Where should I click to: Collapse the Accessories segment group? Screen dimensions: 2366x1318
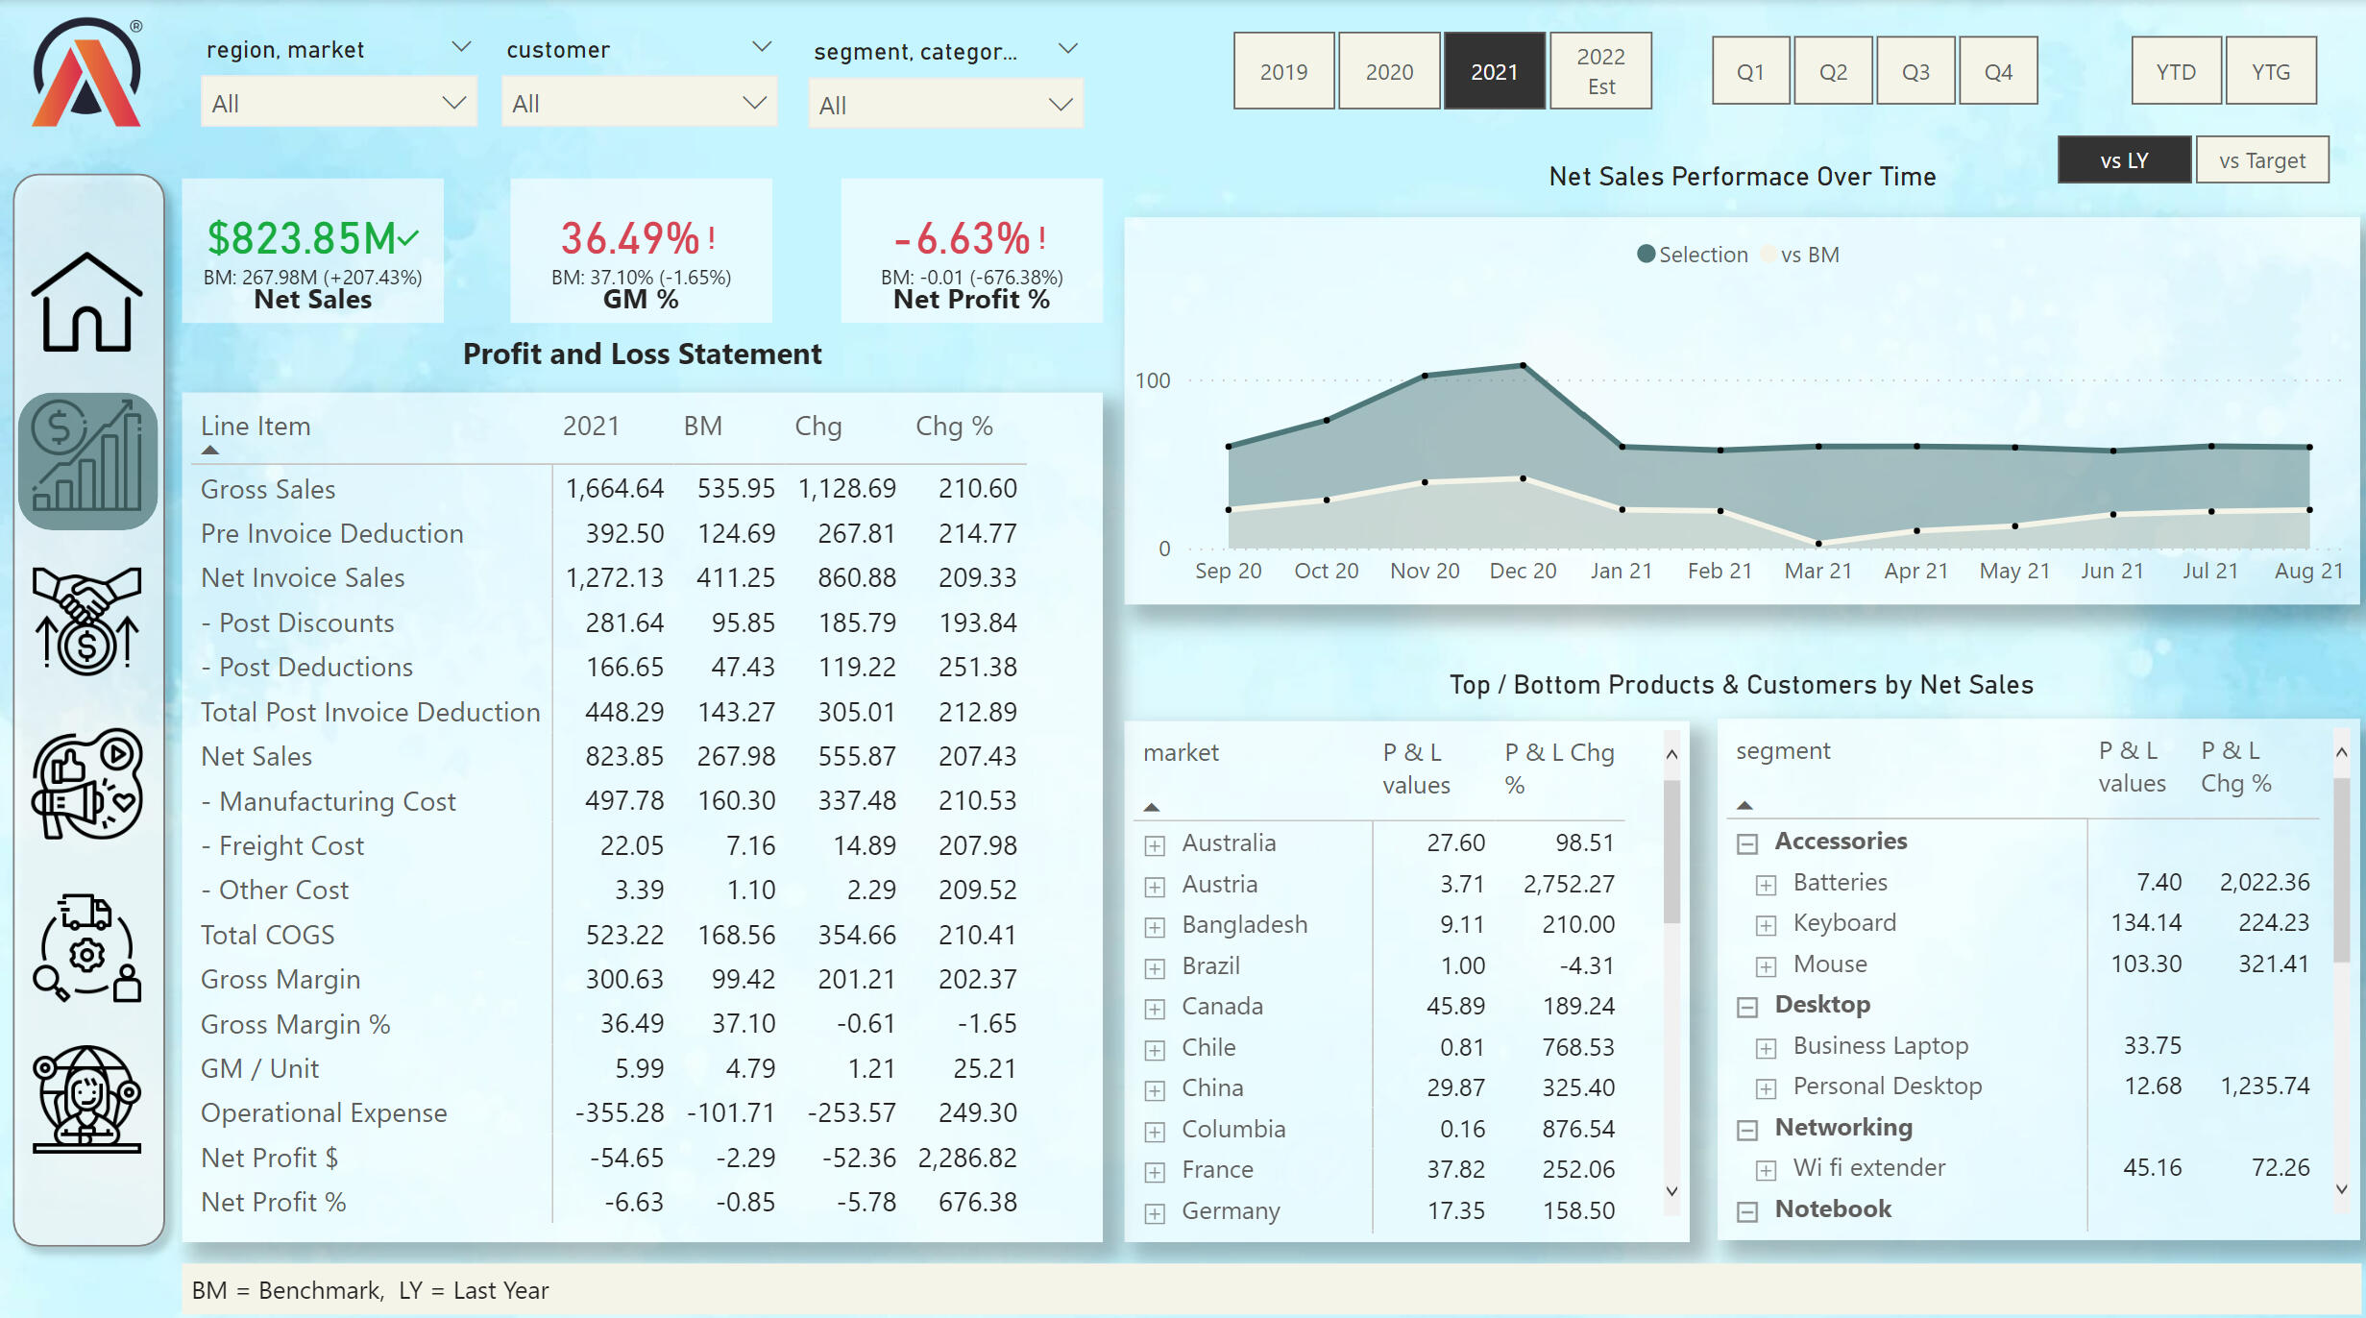1747,843
